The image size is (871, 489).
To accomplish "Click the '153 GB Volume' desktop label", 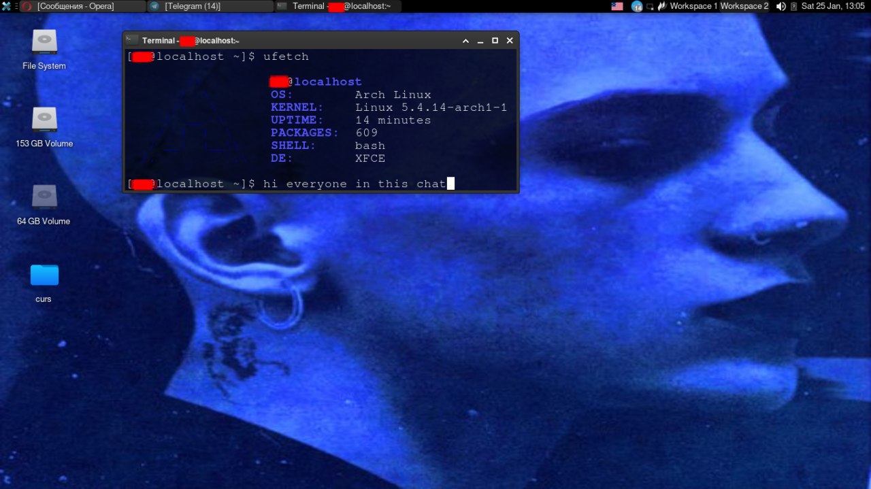I will 44,144.
